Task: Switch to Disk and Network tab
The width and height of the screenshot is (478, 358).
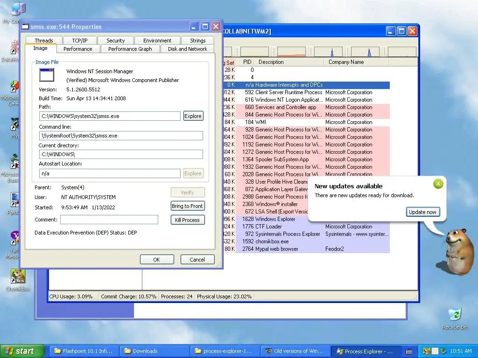Action: [188, 49]
